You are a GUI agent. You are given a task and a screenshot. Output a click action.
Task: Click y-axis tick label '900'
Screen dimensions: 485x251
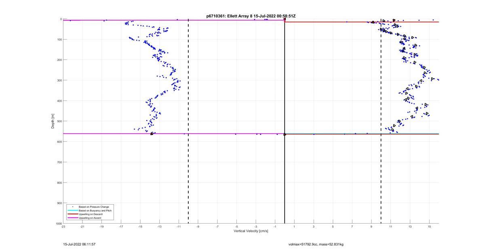[x=59, y=203]
